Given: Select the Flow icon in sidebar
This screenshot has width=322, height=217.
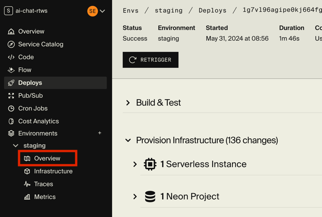Looking at the screenshot, I should [11, 70].
